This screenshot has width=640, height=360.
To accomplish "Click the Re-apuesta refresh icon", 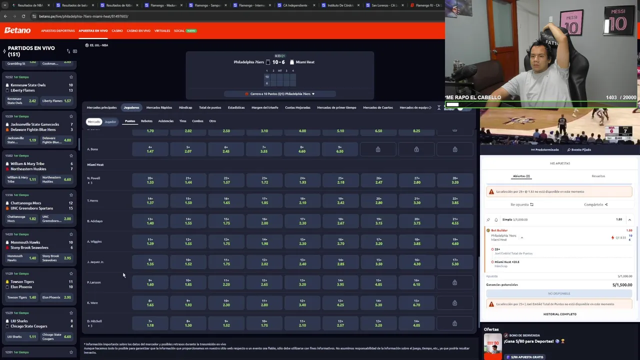I will tap(531, 204).
